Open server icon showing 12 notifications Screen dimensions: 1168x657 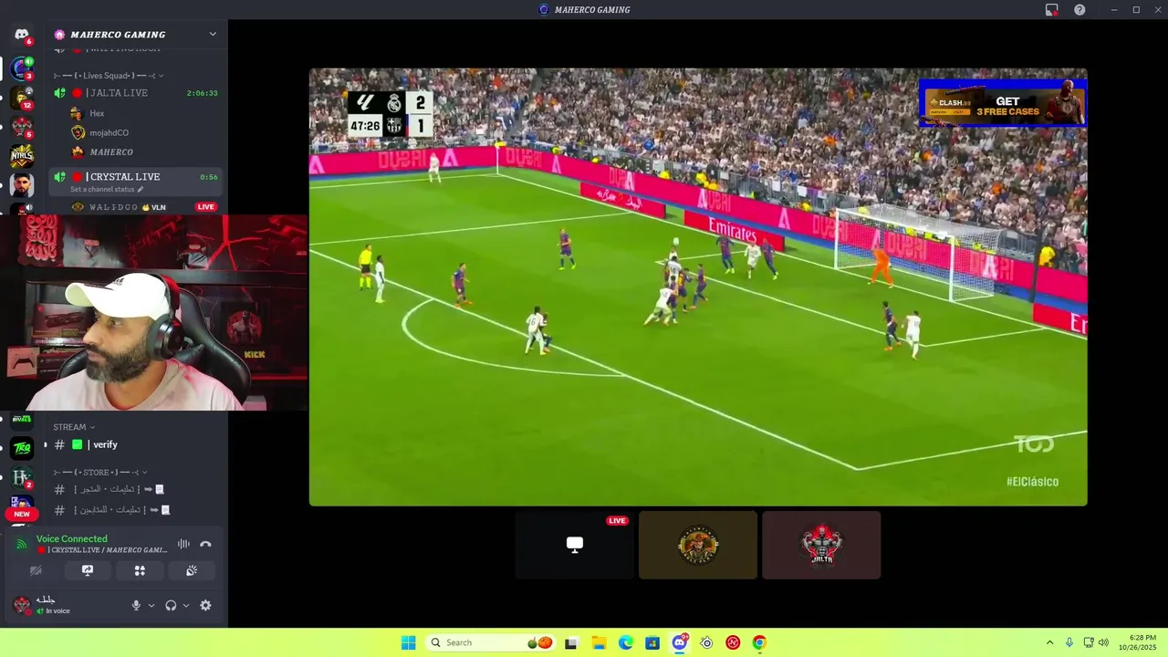(x=22, y=98)
